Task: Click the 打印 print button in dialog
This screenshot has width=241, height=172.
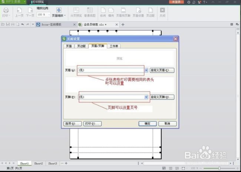Action: 92,124
